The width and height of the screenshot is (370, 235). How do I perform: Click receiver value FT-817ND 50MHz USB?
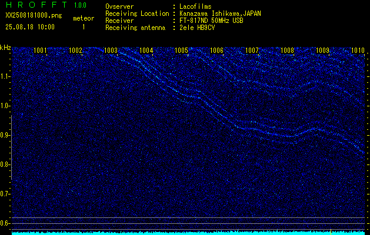[x=211, y=21]
